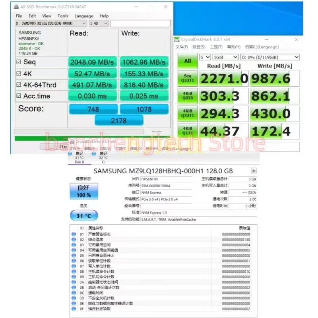Click the status dot for attribute 0B
The height and width of the screenshot is (318, 318).
point(74,287)
